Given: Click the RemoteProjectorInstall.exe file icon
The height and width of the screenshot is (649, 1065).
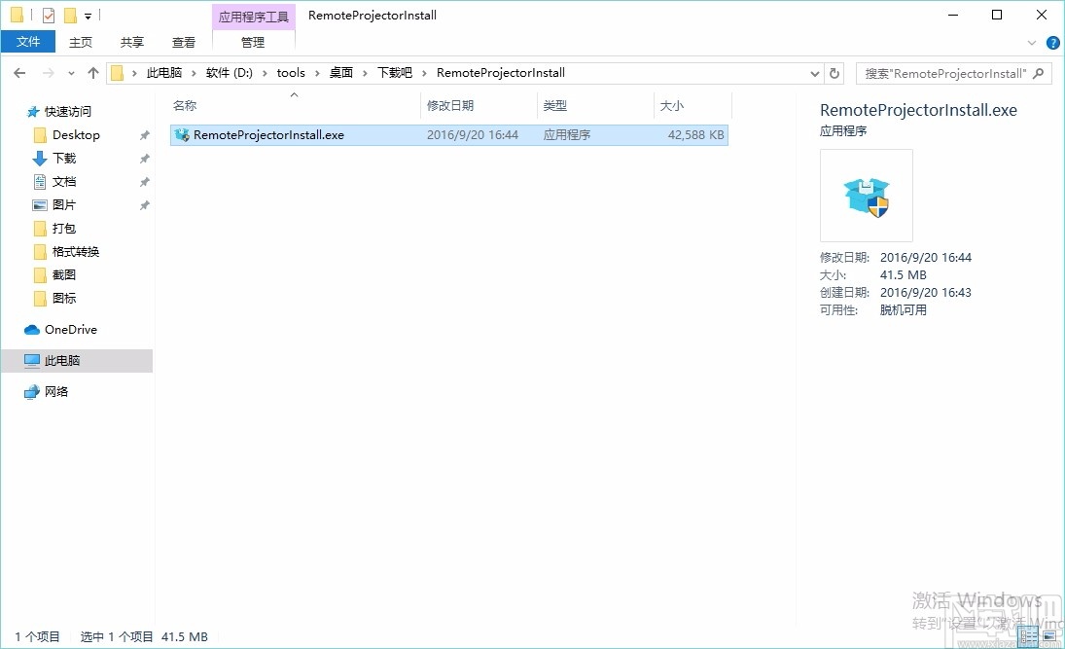Looking at the screenshot, I should click(182, 134).
